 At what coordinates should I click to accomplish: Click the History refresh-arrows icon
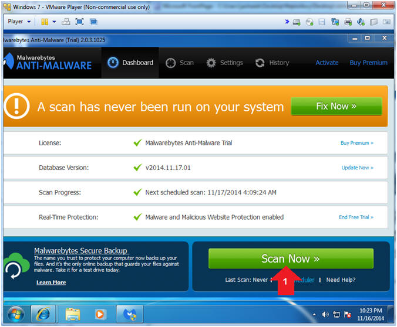[260, 63]
